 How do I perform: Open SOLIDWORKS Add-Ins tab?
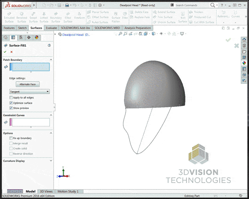[x=75, y=28]
